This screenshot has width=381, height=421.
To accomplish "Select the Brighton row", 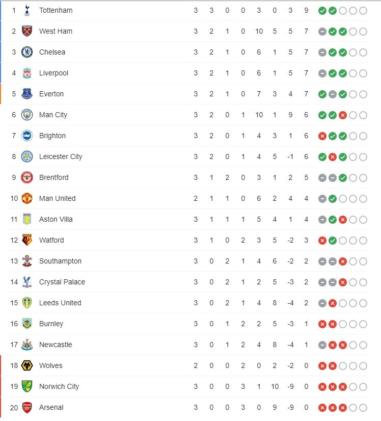I will point(53,136).
